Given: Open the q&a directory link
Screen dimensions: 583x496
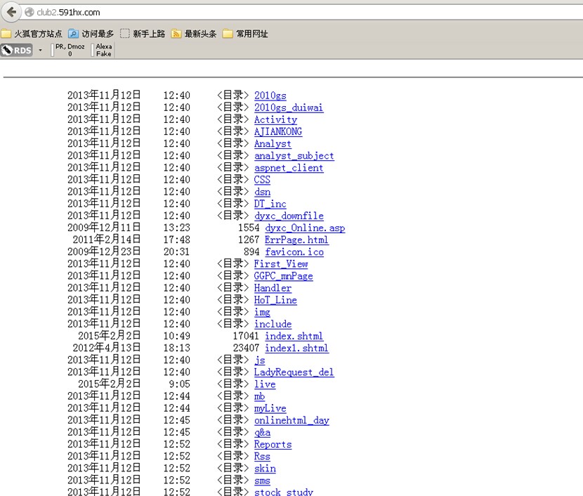Looking at the screenshot, I should tap(262, 432).
